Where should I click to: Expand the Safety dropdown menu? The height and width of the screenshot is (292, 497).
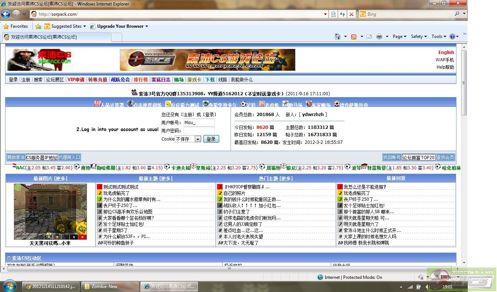point(419,36)
